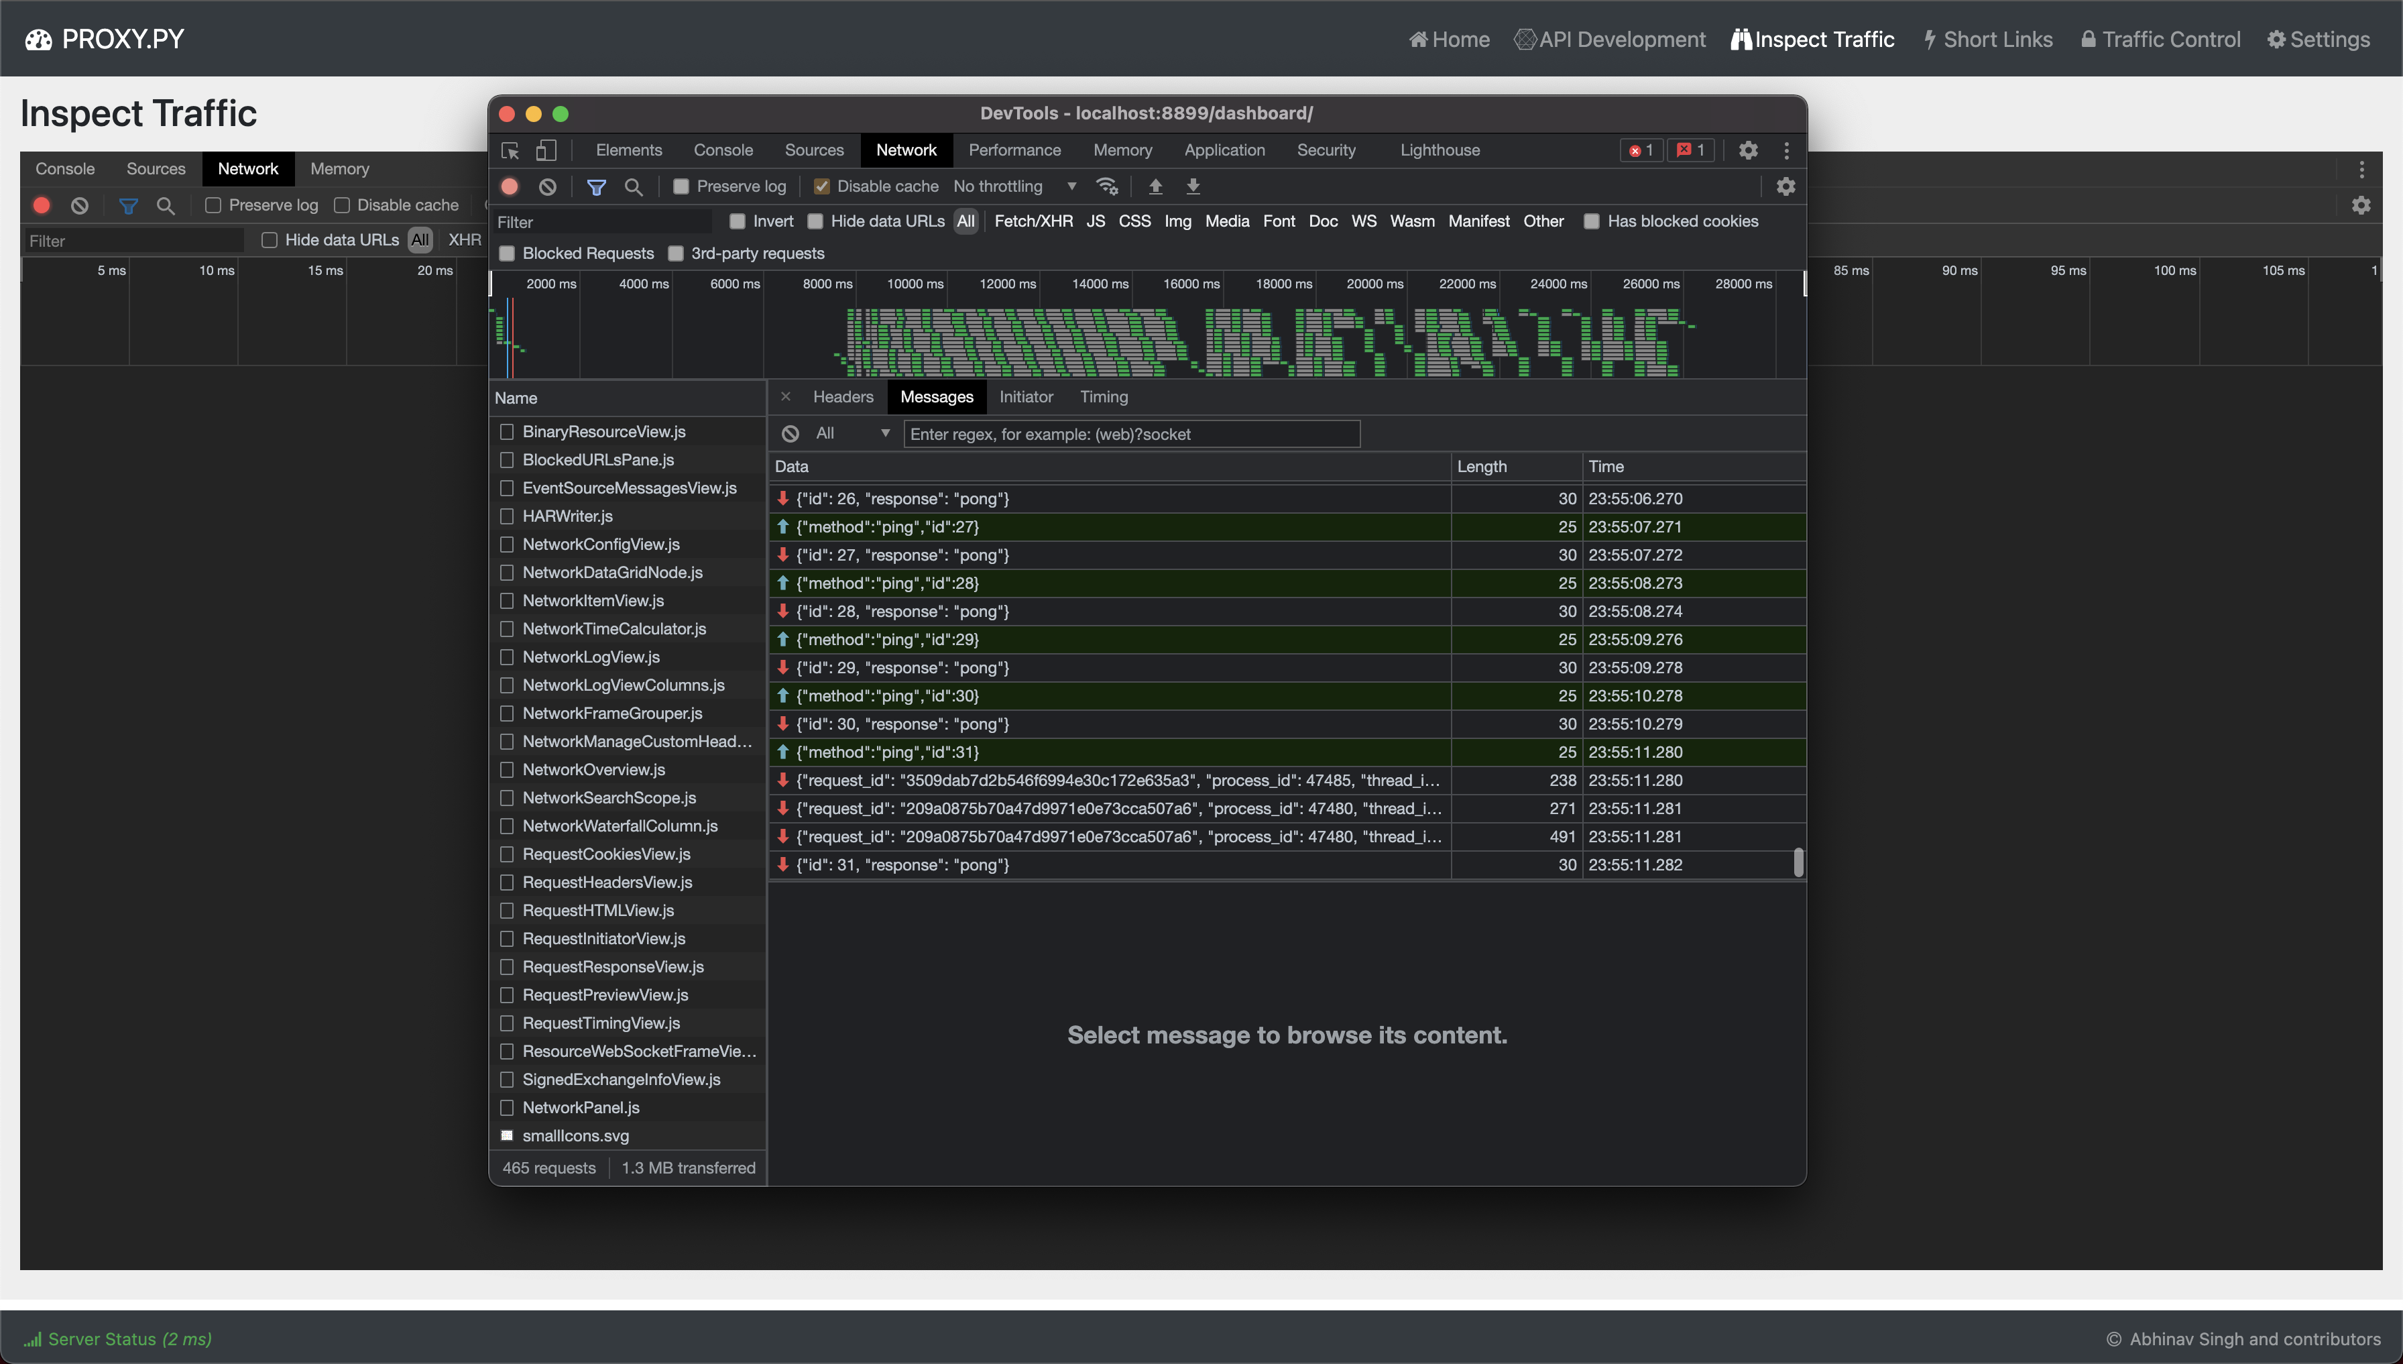Image resolution: width=2403 pixels, height=1364 pixels.
Task: Export HAR file using the download arrow icon
Action: 1192,186
